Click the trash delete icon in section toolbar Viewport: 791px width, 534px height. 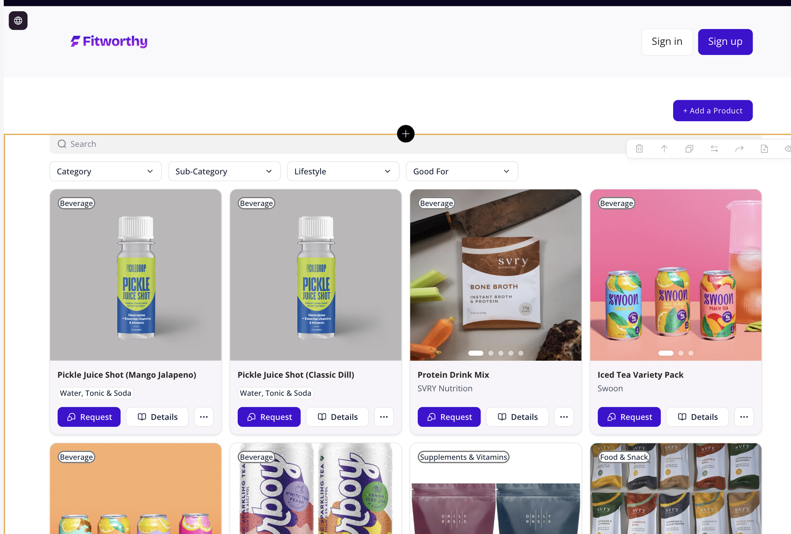(x=639, y=149)
